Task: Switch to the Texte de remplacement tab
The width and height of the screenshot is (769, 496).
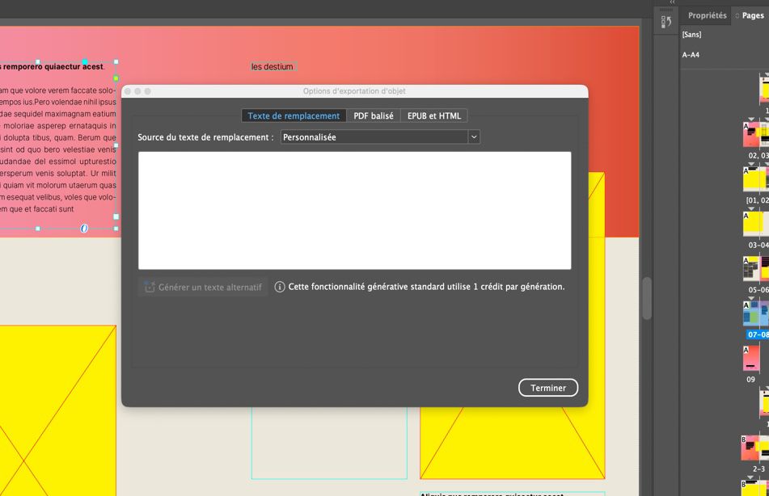Action: tap(294, 116)
